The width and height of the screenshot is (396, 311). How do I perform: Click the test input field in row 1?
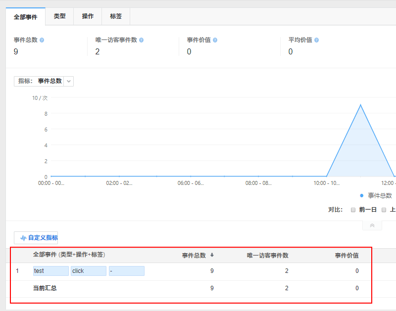50,270
